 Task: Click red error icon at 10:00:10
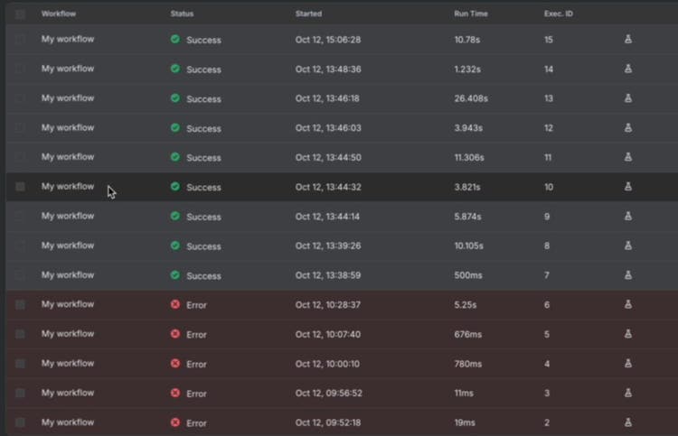pyautogui.click(x=175, y=364)
